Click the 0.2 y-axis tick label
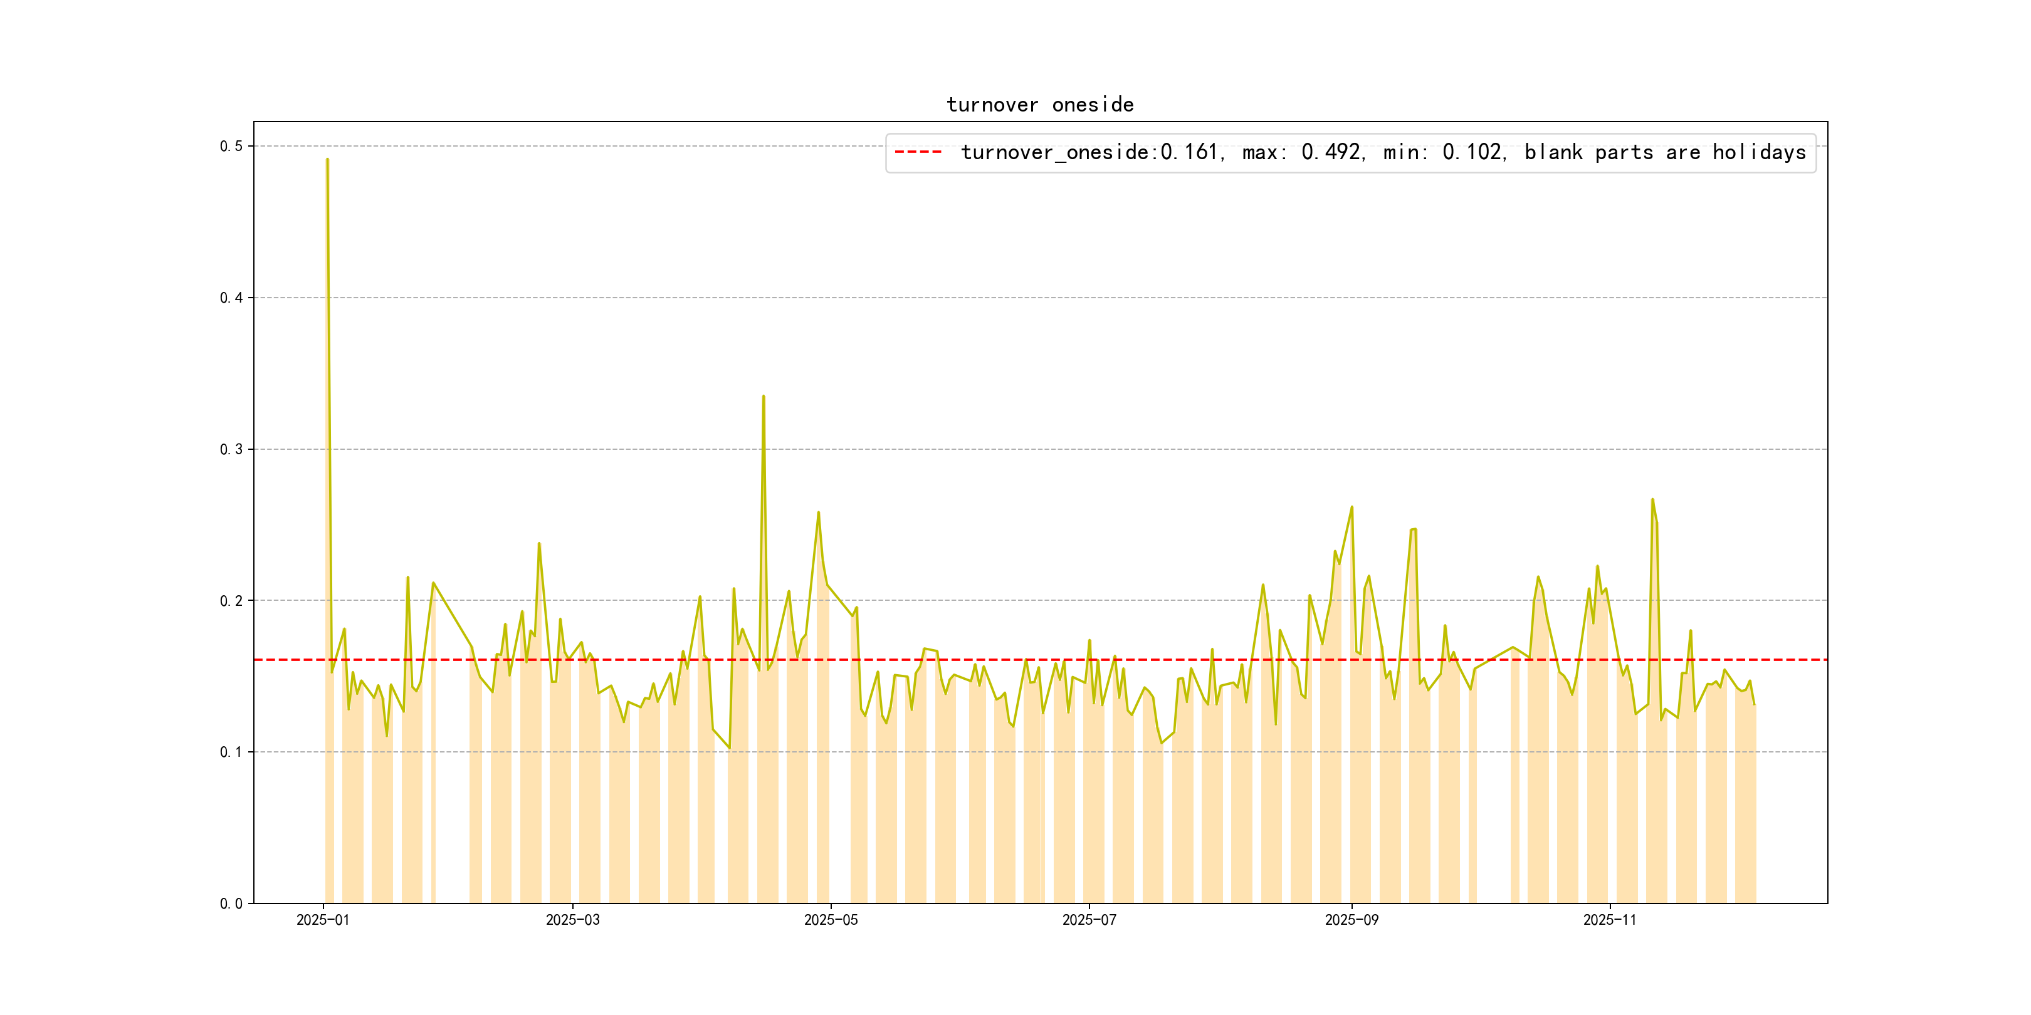This screenshot has width=2031, height=1015. 231,600
